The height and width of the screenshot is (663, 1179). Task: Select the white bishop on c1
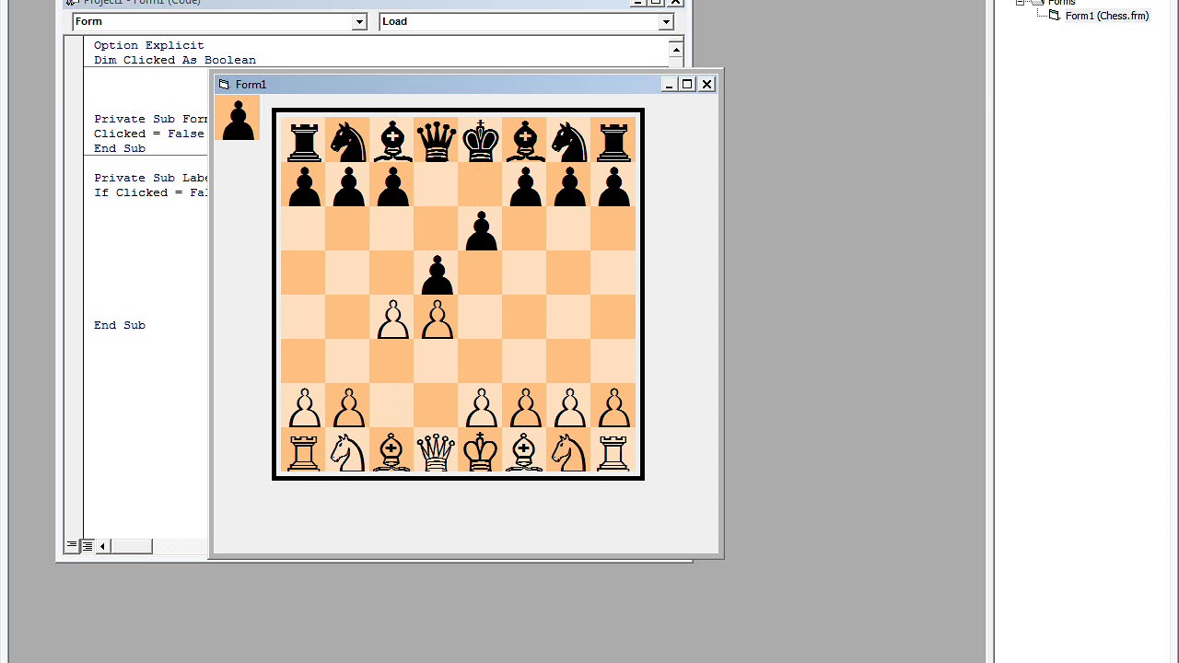391,449
